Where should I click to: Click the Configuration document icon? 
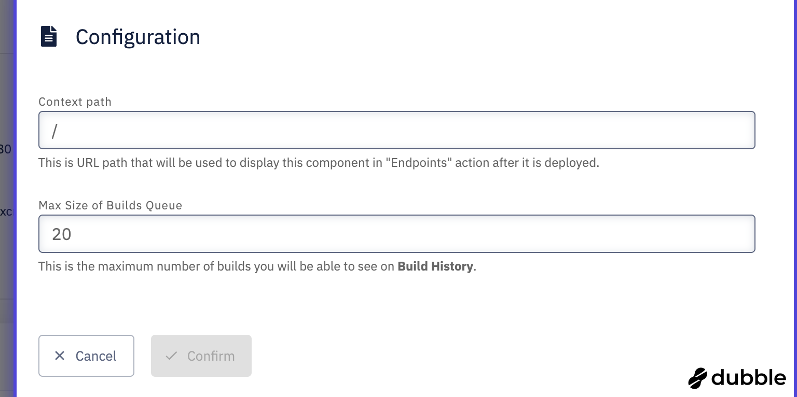pos(49,37)
